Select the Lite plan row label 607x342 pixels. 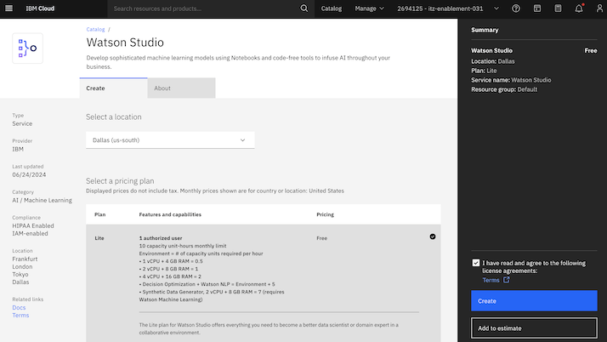[99, 238]
